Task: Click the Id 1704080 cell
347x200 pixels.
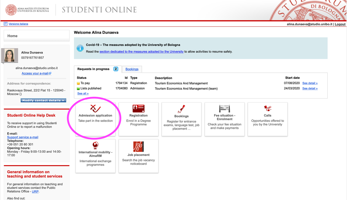Action: [x=121, y=88]
